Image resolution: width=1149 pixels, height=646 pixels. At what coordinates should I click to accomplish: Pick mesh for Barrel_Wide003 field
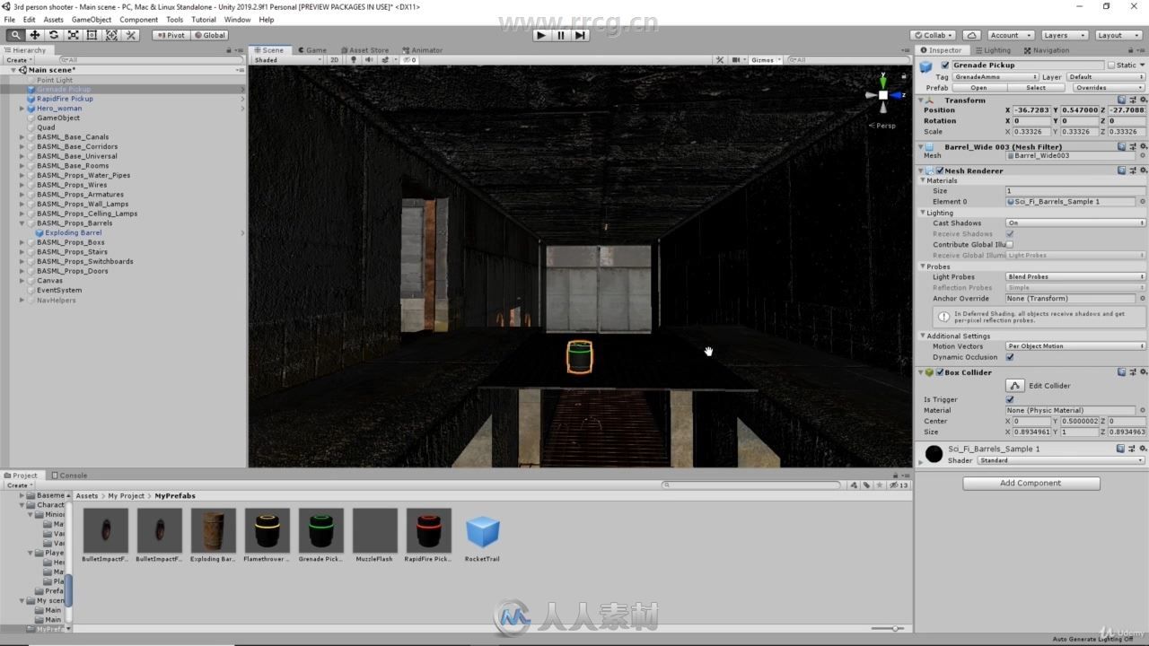[1142, 156]
